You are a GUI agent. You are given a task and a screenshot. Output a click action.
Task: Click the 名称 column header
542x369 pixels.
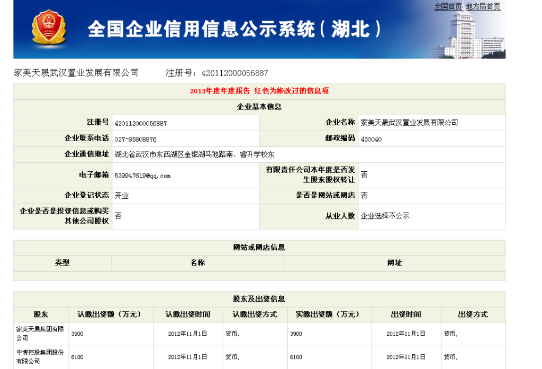click(x=198, y=263)
